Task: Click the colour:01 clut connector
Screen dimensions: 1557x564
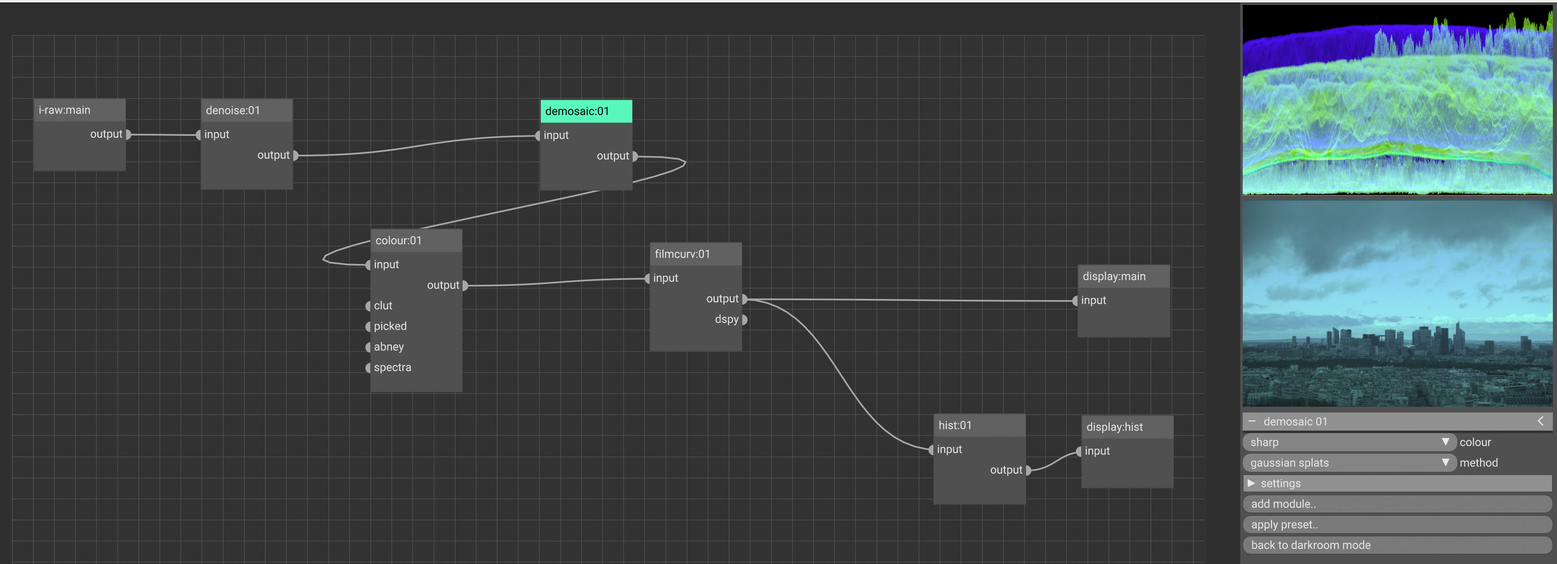Action: (368, 306)
